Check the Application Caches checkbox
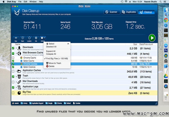The height and width of the screenshot is (117, 169). click(13, 71)
